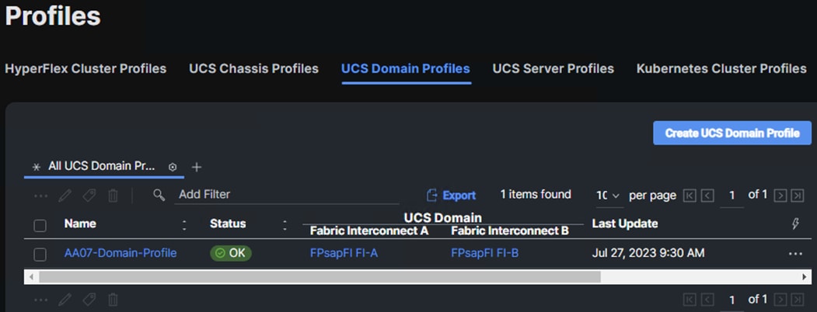Open settings gear on All UCS Domain view tab

click(x=173, y=167)
